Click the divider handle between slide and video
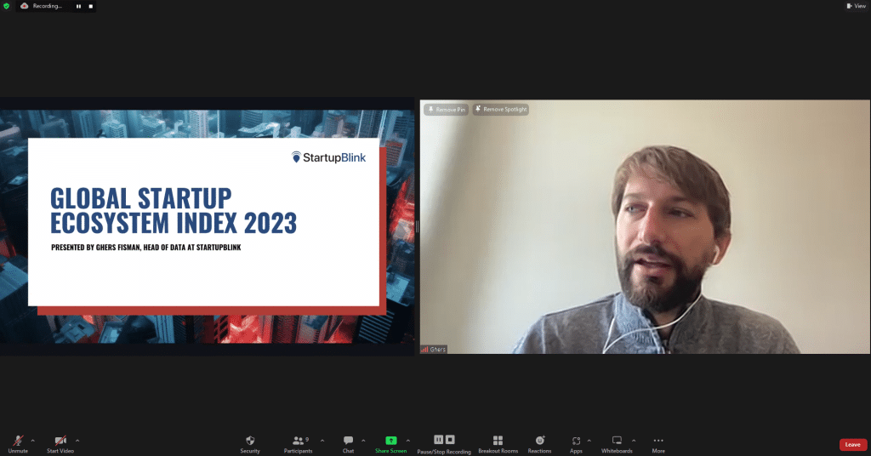 (417, 226)
